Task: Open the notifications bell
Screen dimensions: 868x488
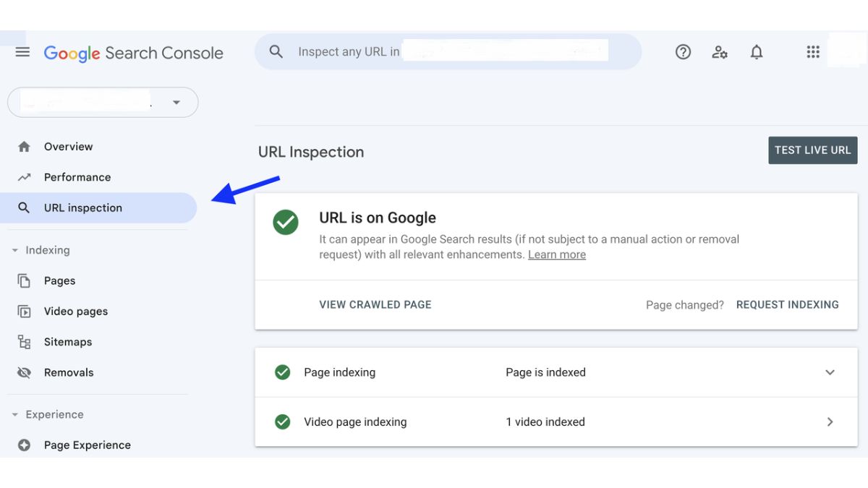Action: click(x=757, y=52)
